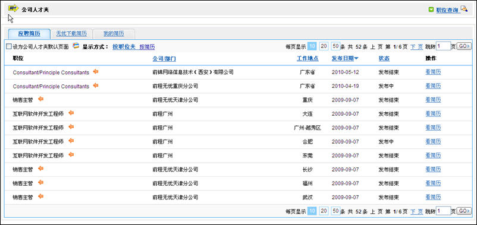
Task: Open 看简历 for the 大连 row
Action: coord(433,114)
